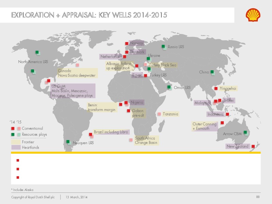This screenshot has height=204, width=272.
Task: Click the red marker left of Brunei label
Action: click(x=220, y=100)
